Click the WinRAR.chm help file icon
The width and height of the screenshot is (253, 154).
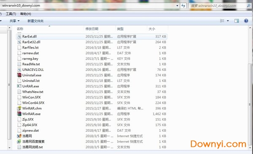coord(19,108)
